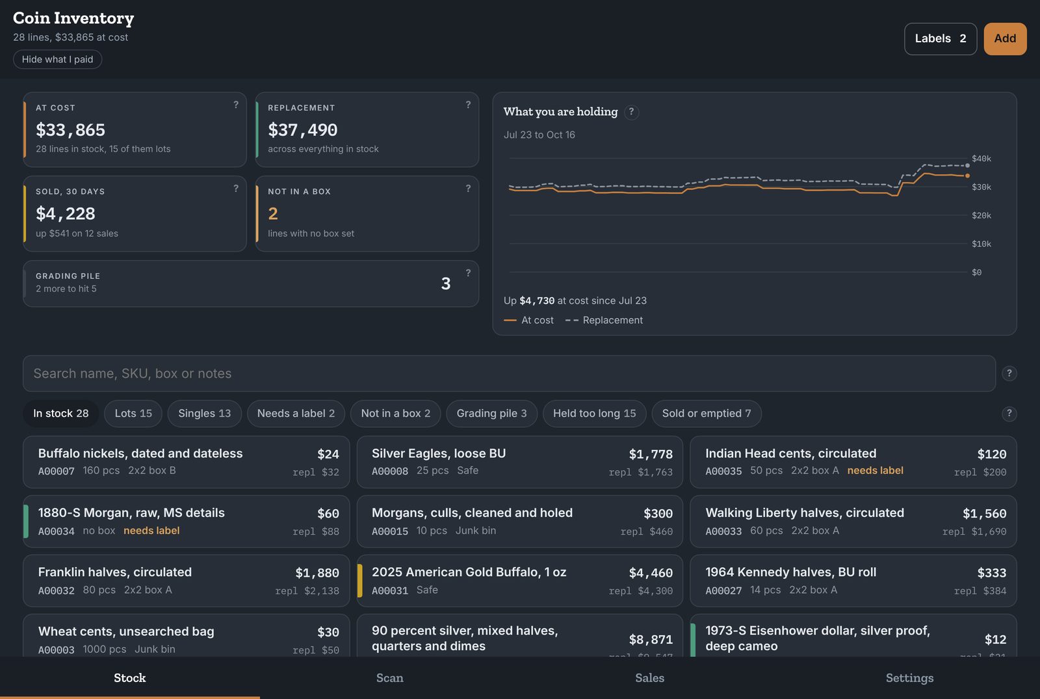
Task: Open the Indian Head cents, circulated card
Action: (x=853, y=462)
